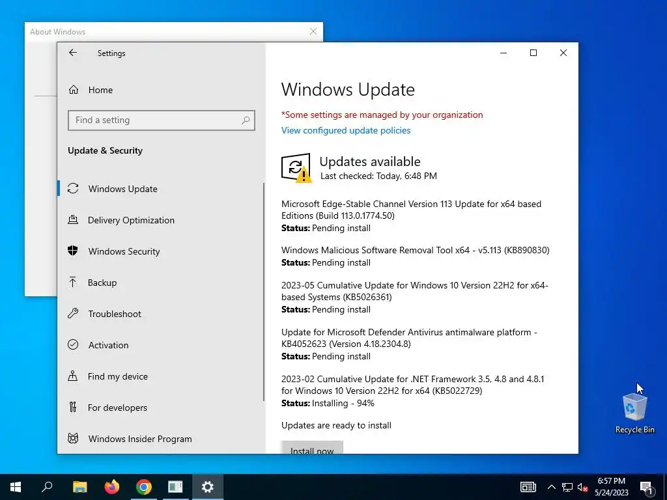Image resolution: width=667 pixels, height=500 pixels.
Task: Click the managed by your organization notice
Action: click(x=382, y=115)
